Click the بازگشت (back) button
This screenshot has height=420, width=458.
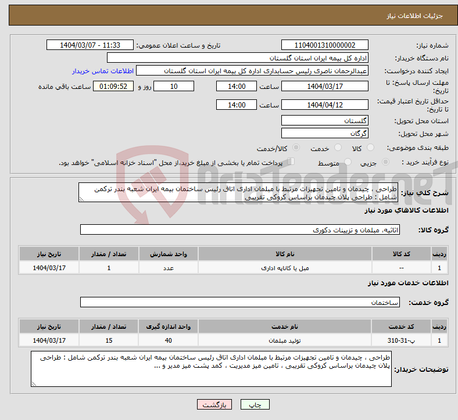click(x=214, y=404)
